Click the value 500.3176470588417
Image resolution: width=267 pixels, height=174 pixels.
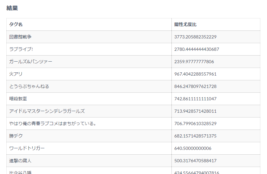point(195,161)
